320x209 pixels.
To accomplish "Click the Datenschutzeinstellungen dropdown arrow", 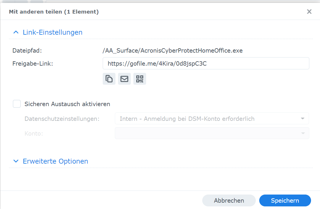I will click(303, 119).
